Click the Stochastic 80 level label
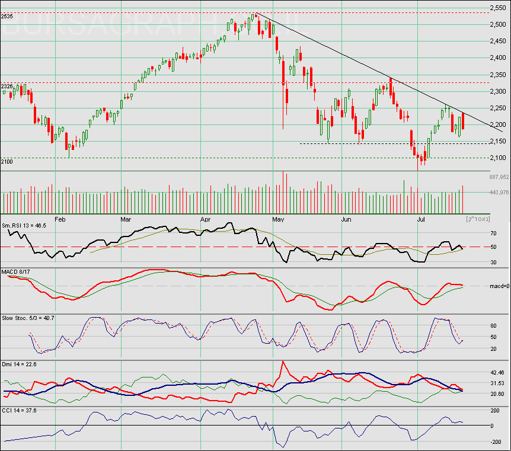Screen dimensions: 511x451 [x=493, y=326]
